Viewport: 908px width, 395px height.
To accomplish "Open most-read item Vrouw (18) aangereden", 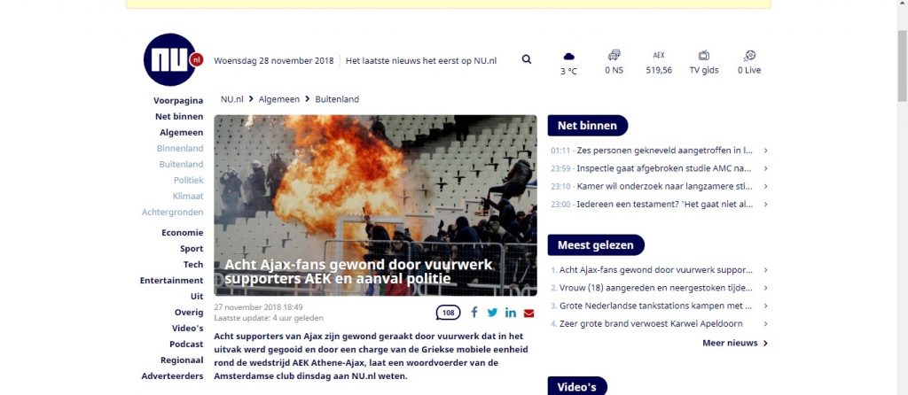I will pyautogui.click(x=656, y=288).
